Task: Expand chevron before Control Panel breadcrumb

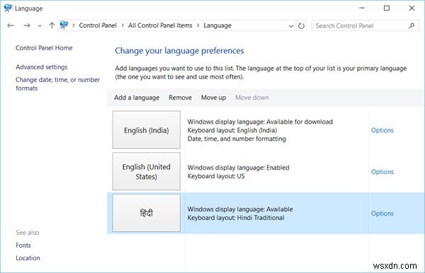Action: click(x=74, y=25)
